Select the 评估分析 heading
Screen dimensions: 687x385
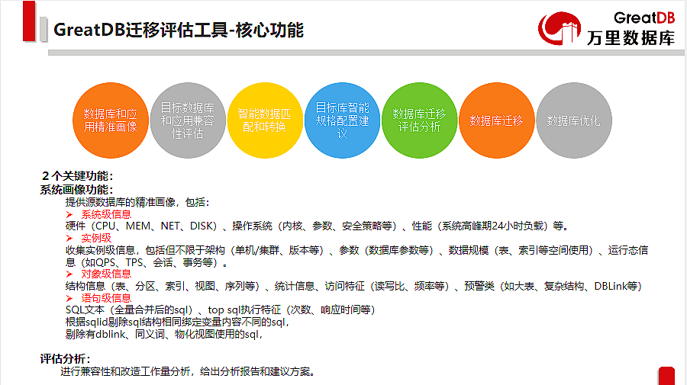[x=66, y=359]
